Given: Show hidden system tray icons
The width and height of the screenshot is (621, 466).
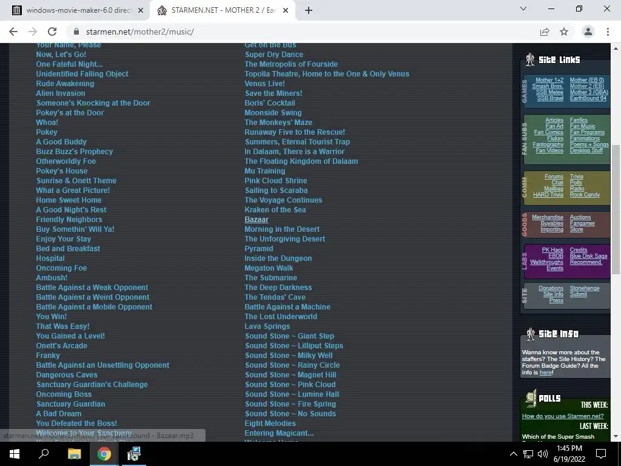Looking at the screenshot, I should (x=513, y=454).
